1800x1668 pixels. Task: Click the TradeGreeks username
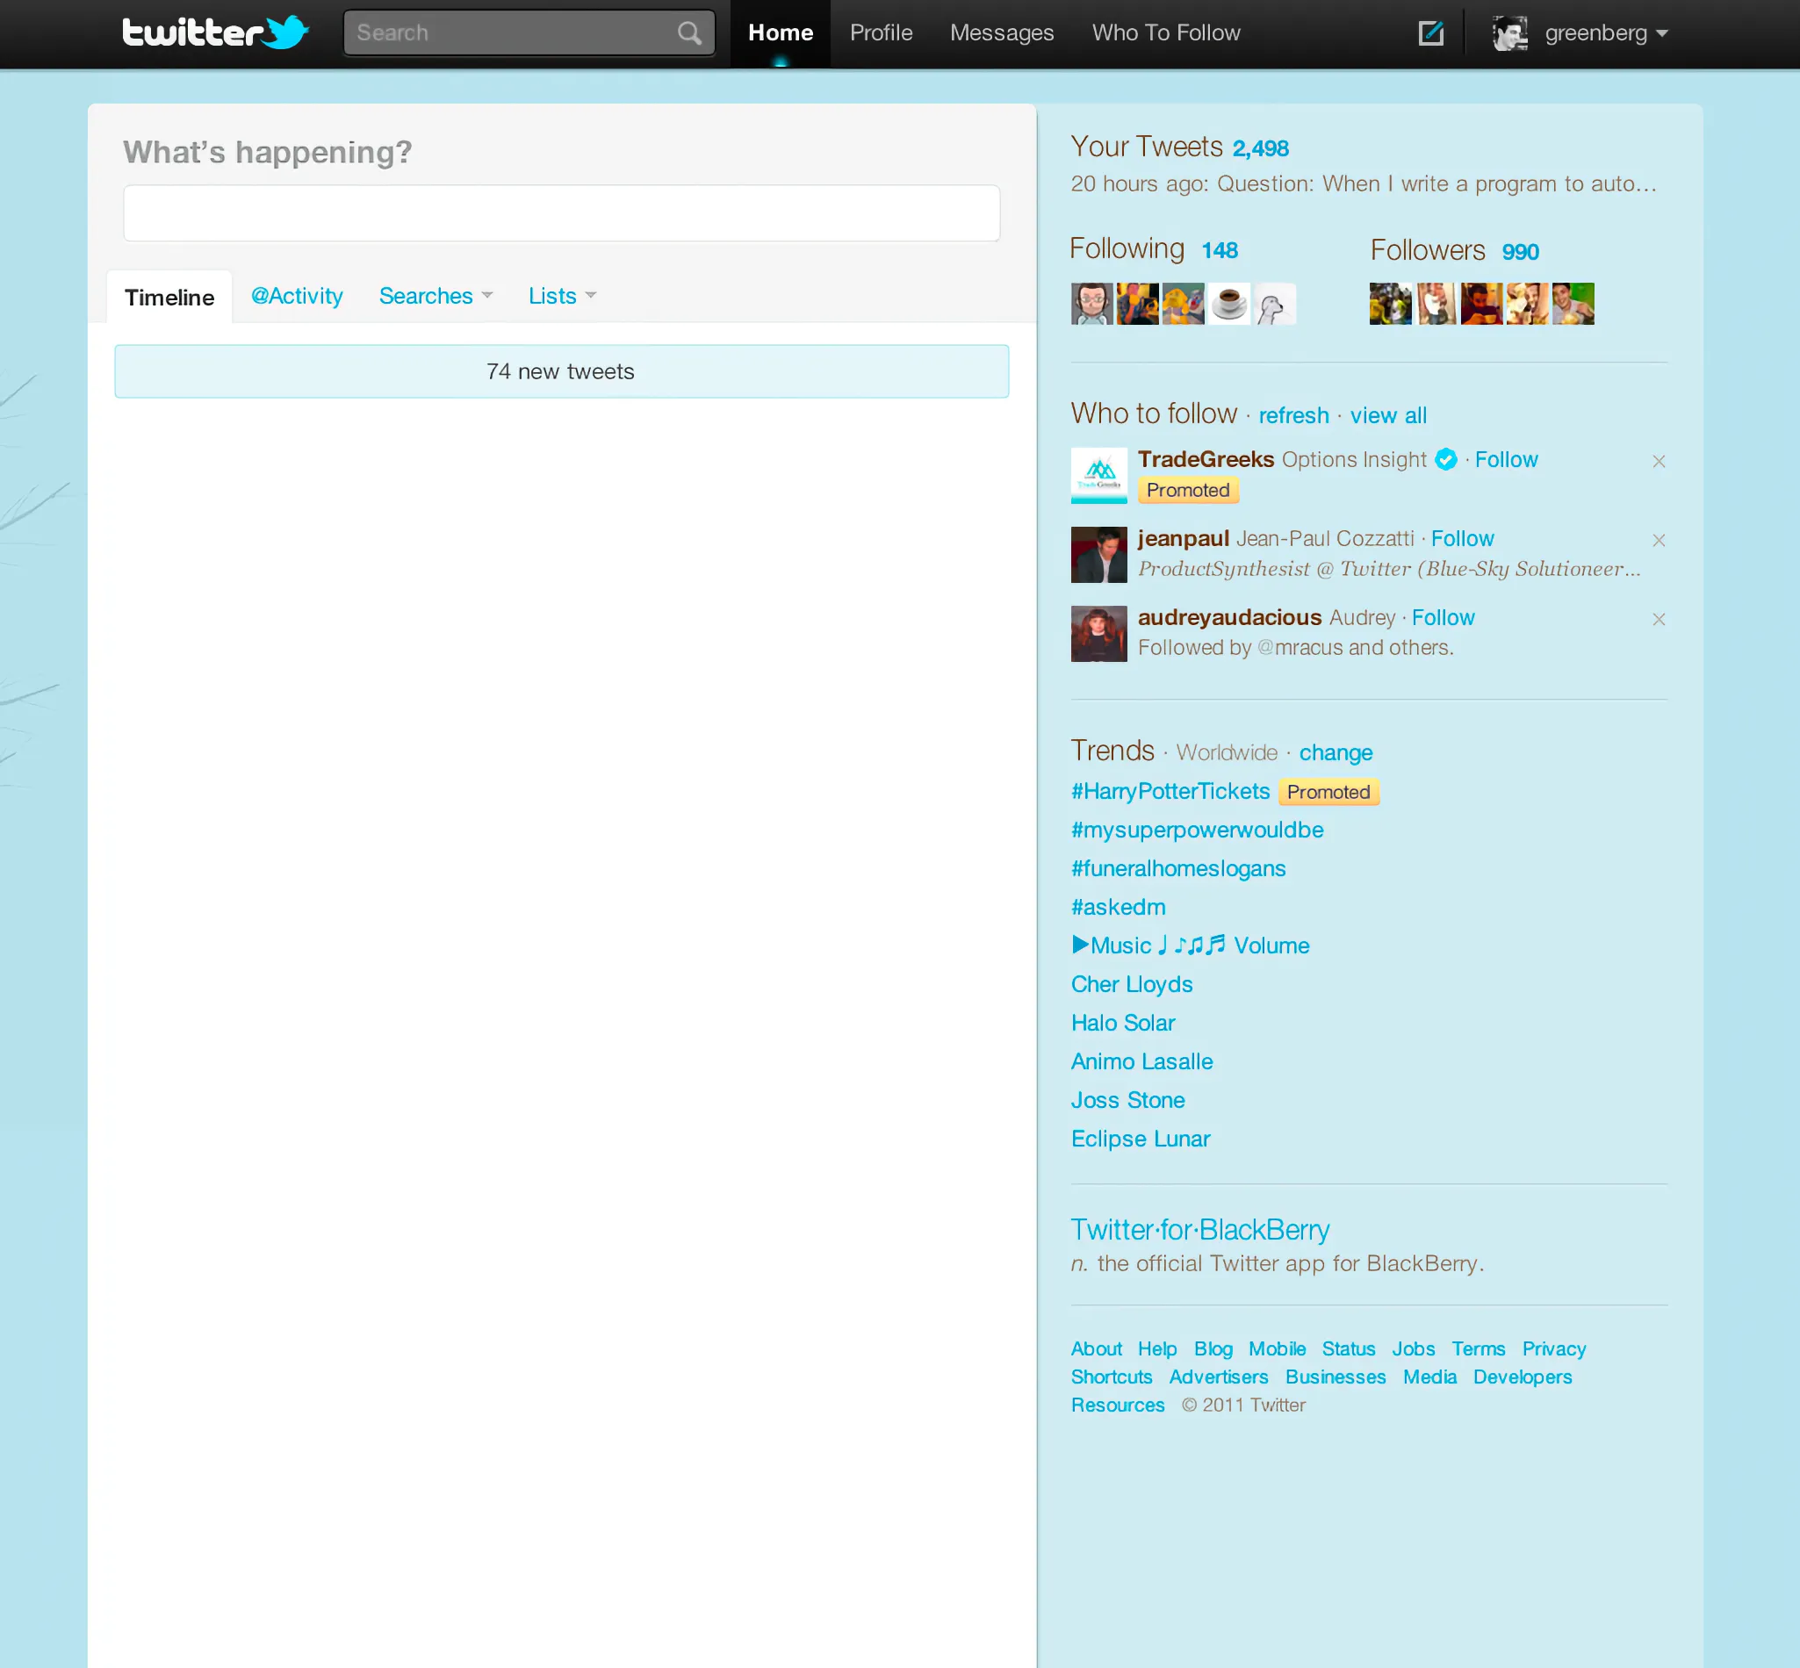click(1205, 459)
